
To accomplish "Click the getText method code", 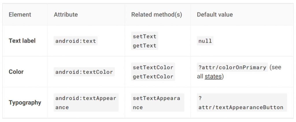I will (145, 45).
